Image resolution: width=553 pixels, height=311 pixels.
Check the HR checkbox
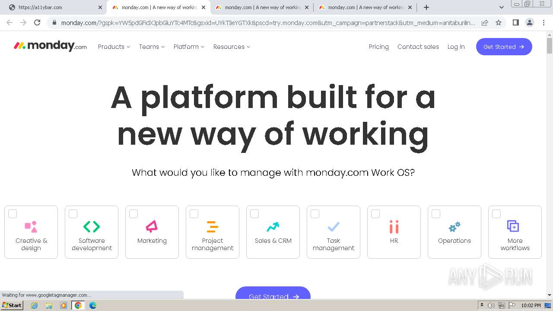pyautogui.click(x=375, y=214)
